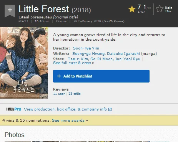Click the Drama genre link

(61, 21)
